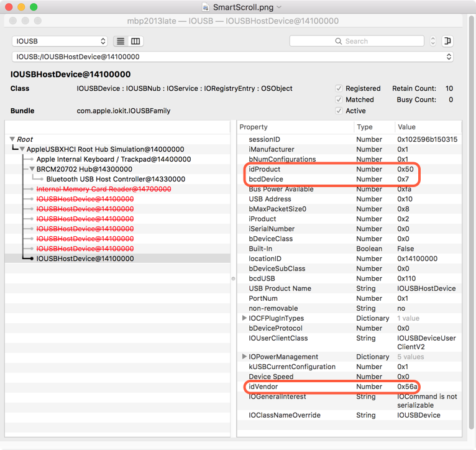Expand the IOCFPlugInTypes dictionary row

click(244, 318)
